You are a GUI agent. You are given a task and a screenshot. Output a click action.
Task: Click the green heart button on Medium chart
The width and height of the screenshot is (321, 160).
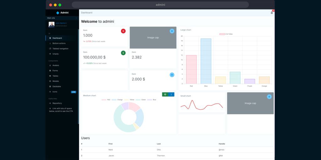tap(165, 94)
